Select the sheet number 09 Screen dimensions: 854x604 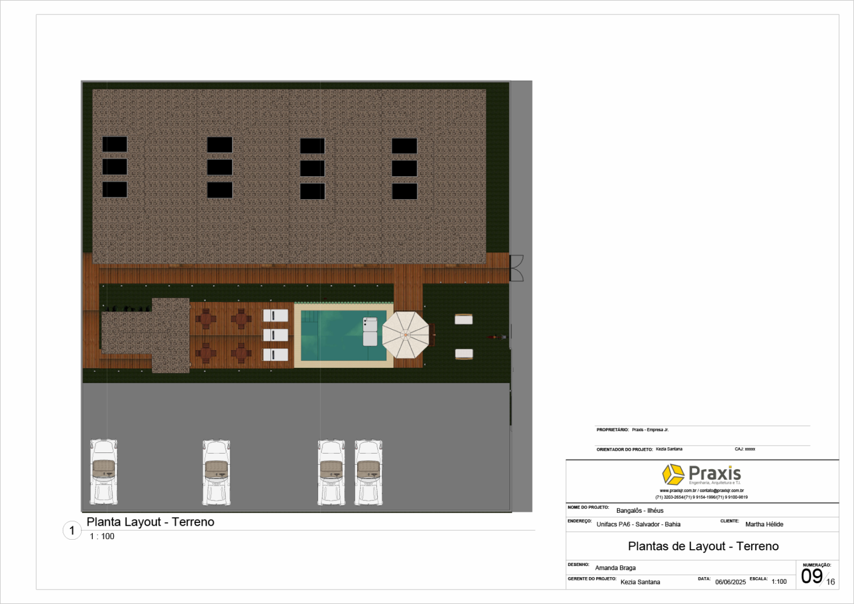812,577
